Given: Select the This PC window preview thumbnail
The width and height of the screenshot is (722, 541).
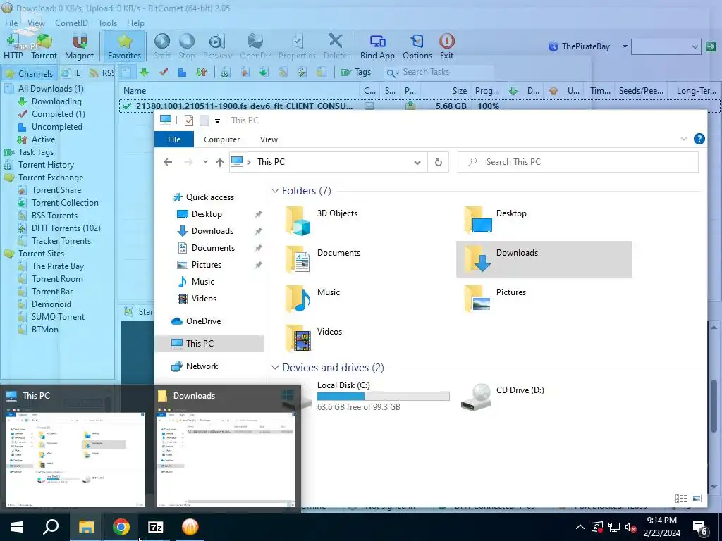Looking at the screenshot, I should [75, 459].
